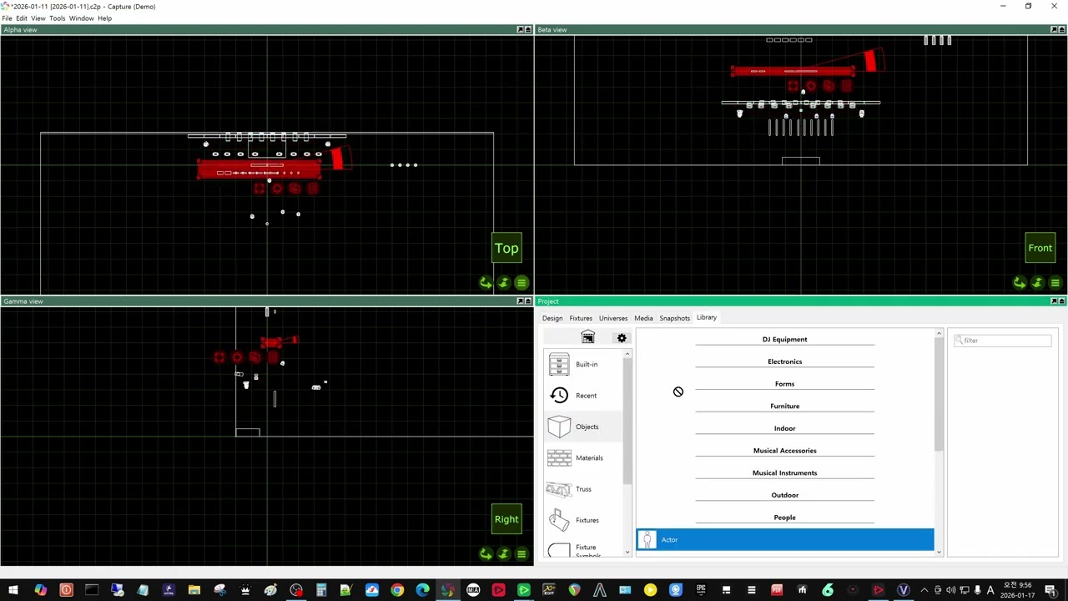
Task: Select the Actor thumbnail item
Action: click(785, 540)
